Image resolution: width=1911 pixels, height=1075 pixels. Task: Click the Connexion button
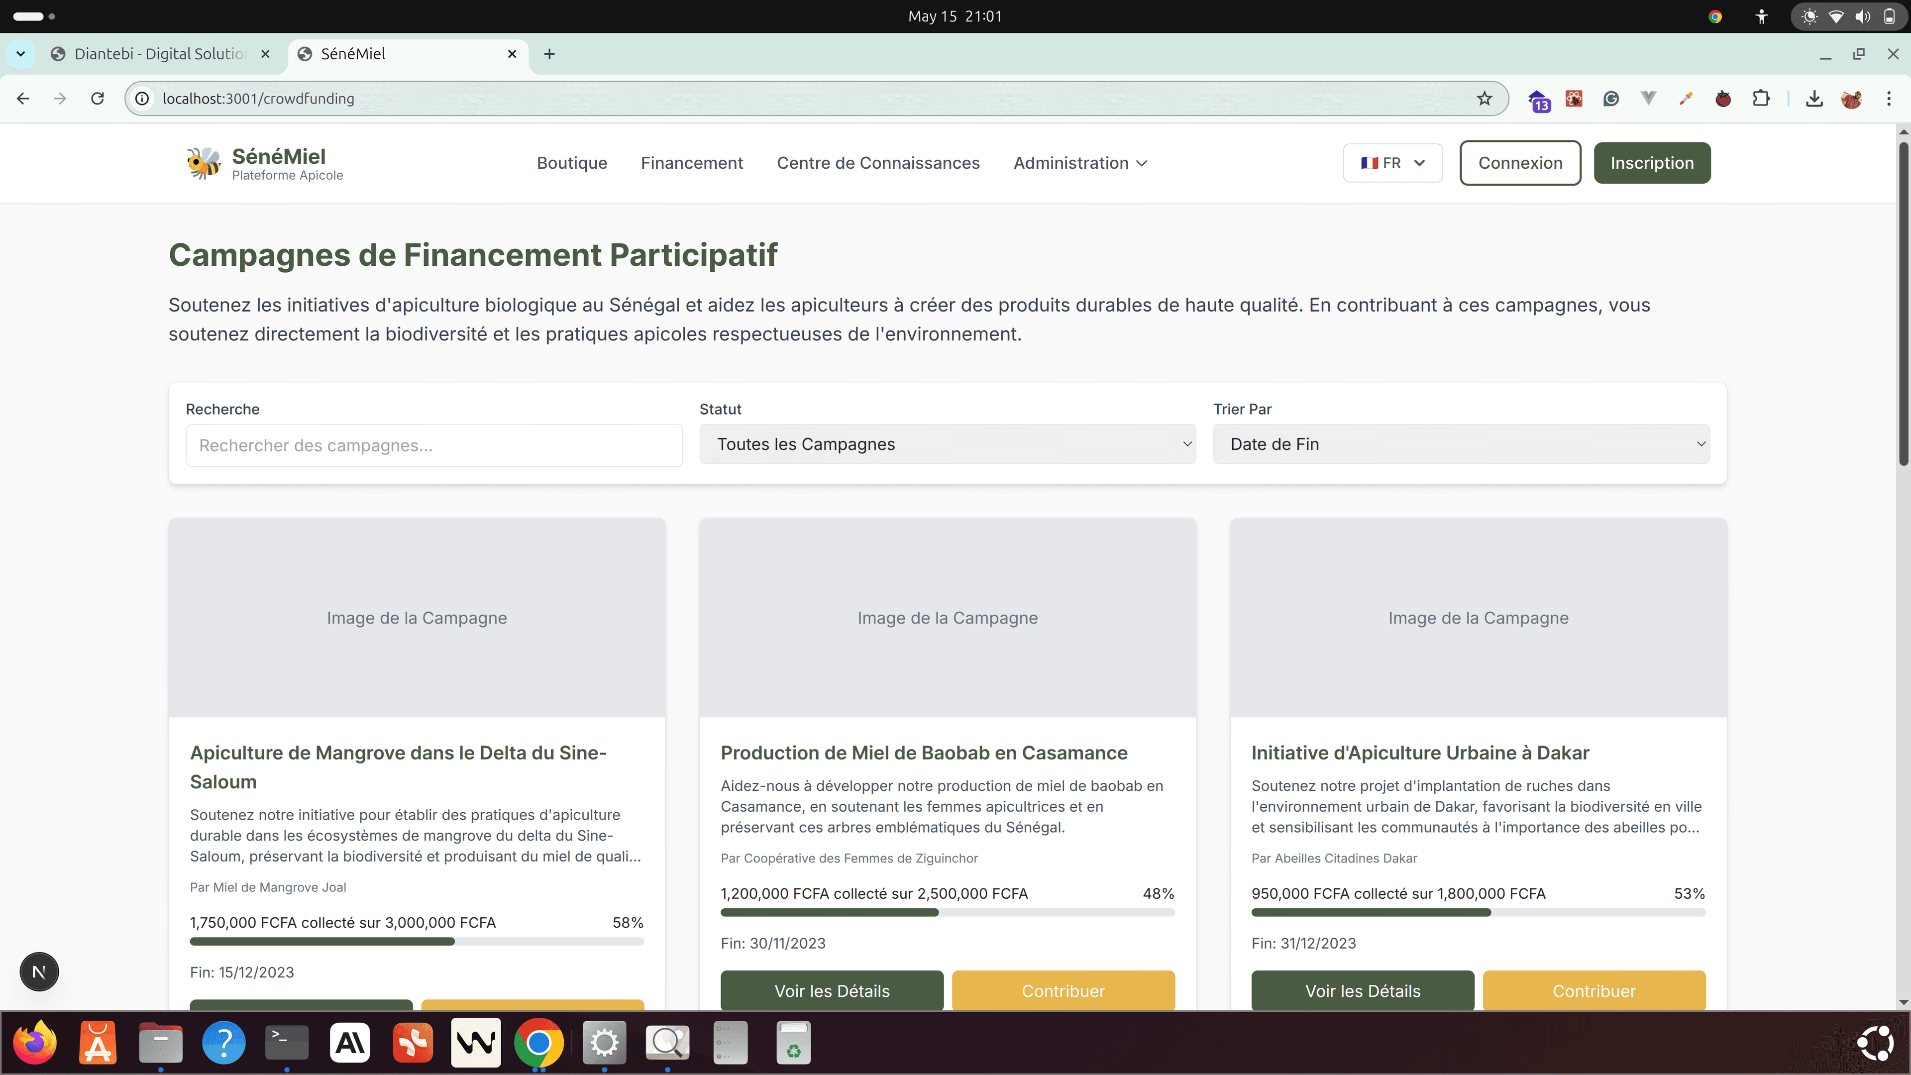coord(1519,162)
